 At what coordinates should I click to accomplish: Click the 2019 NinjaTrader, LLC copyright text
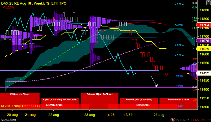click(x=20, y=106)
